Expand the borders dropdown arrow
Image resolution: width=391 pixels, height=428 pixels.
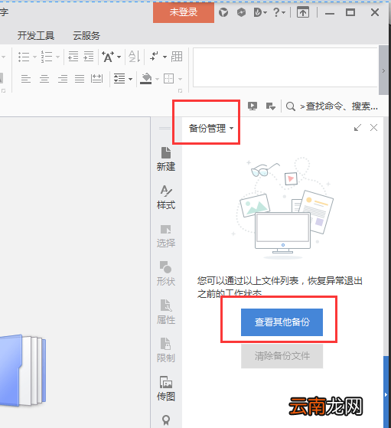180,79
